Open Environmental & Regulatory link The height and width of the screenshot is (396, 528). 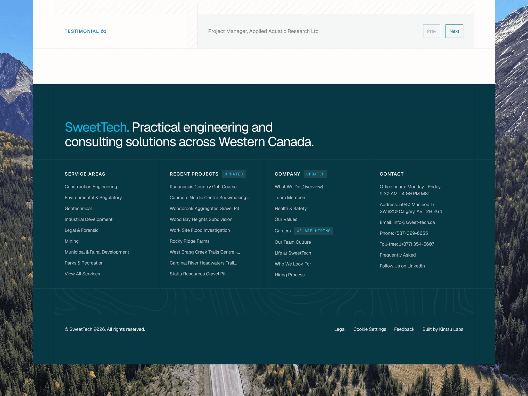coord(93,197)
